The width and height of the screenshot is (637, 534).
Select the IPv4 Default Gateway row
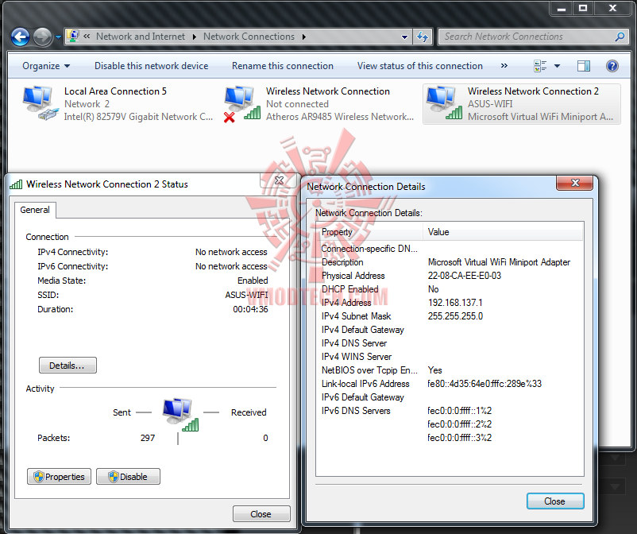click(x=450, y=330)
